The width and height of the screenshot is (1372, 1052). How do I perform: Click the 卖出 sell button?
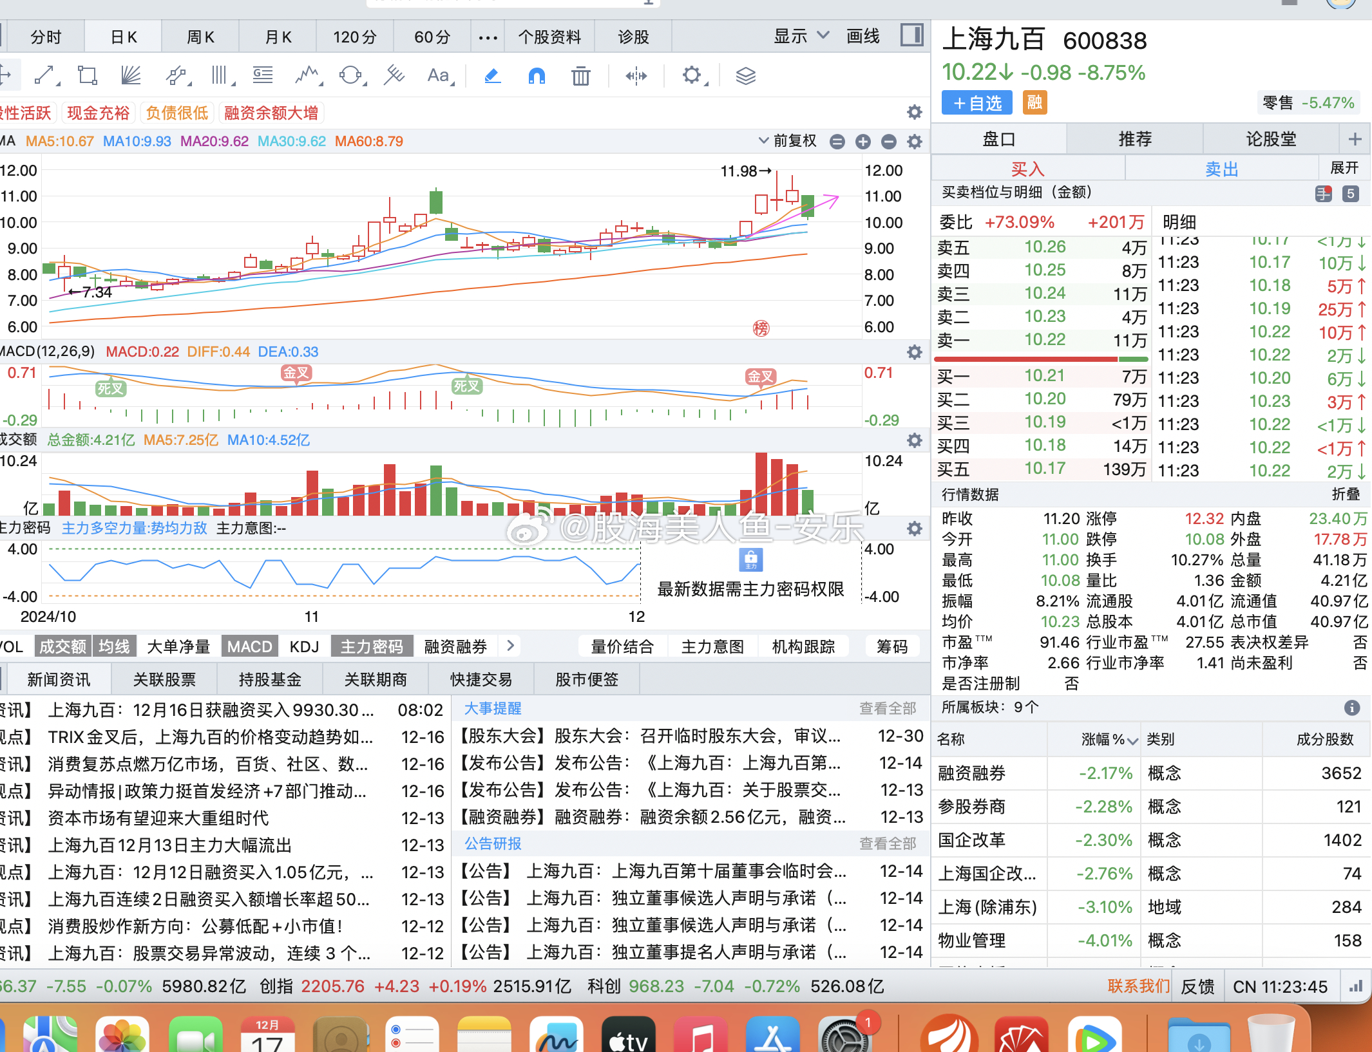pyautogui.click(x=1222, y=169)
